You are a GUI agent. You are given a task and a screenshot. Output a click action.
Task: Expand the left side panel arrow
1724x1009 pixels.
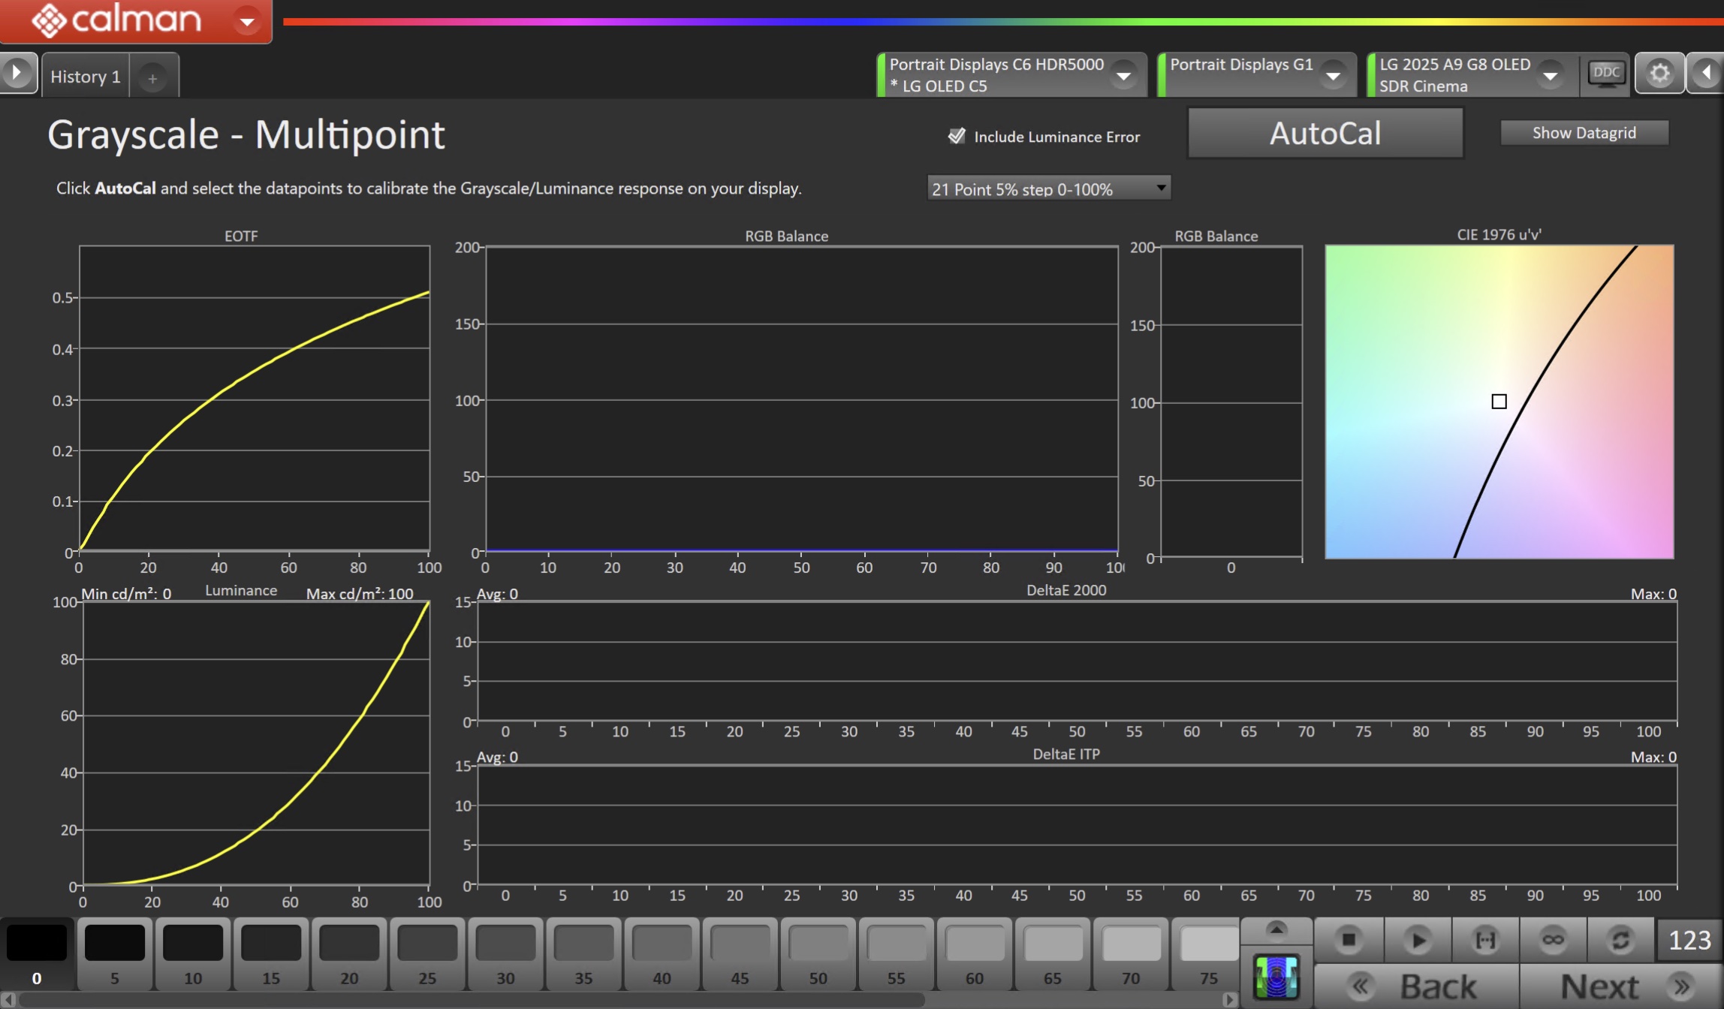[17, 74]
